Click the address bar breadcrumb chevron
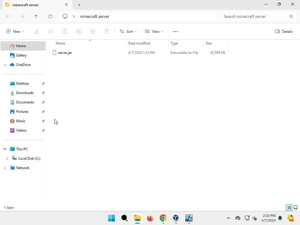The image size is (300, 225). coord(74,16)
